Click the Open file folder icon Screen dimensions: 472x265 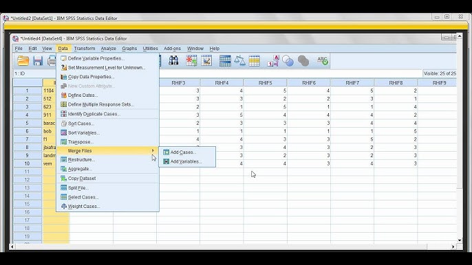coord(23,61)
